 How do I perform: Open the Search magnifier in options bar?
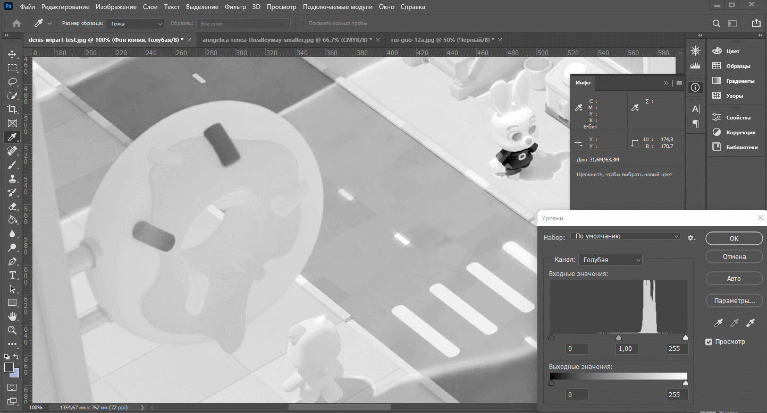pyautogui.click(x=717, y=23)
